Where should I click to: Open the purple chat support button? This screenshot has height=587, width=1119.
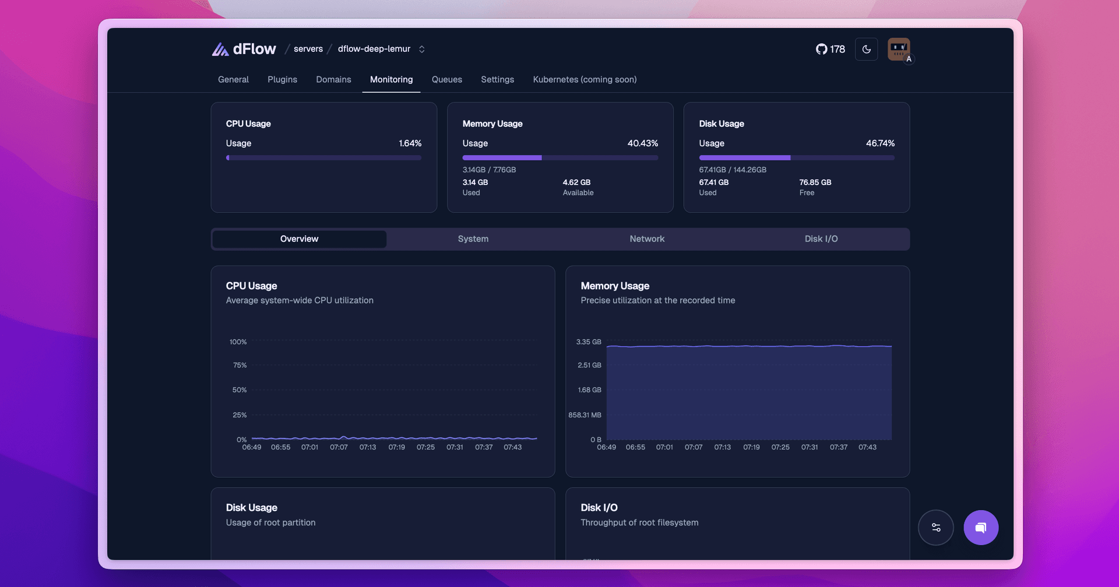click(981, 528)
